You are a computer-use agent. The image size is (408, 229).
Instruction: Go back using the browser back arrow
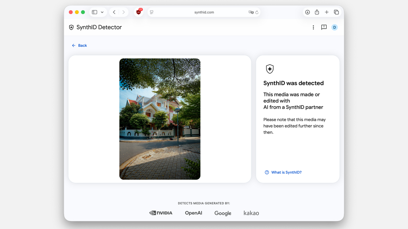coord(114,12)
